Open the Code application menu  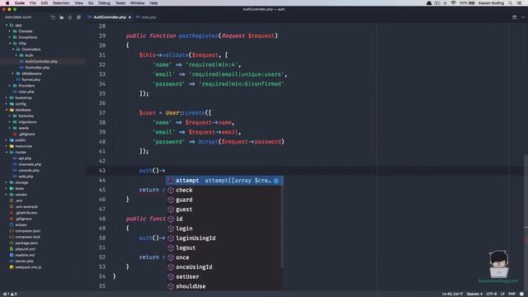tap(20, 3)
